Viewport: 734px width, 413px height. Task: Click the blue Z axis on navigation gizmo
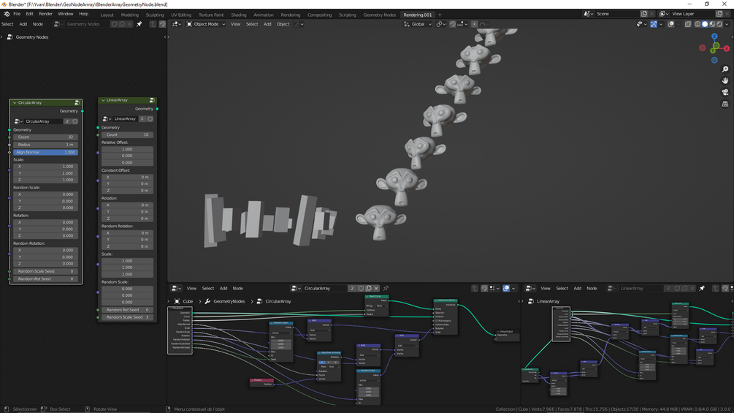click(714, 36)
